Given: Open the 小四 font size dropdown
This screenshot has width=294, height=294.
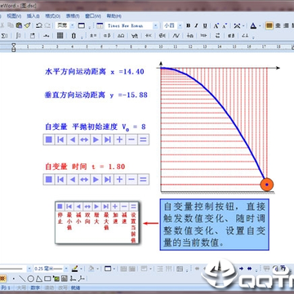Looking at the screenshot, I should click(x=180, y=25).
